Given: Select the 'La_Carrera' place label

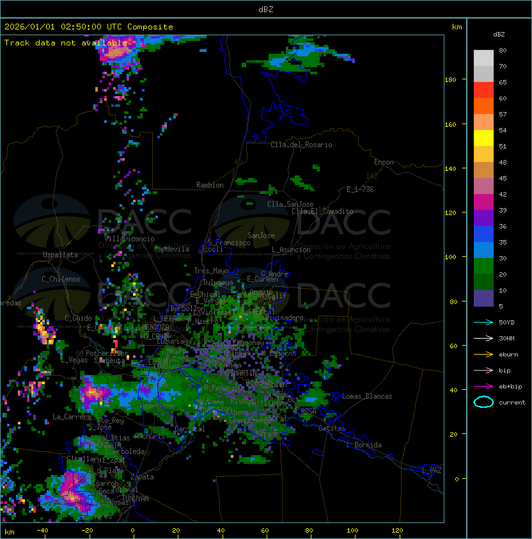Looking at the screenshot, I should coord(72,417).
